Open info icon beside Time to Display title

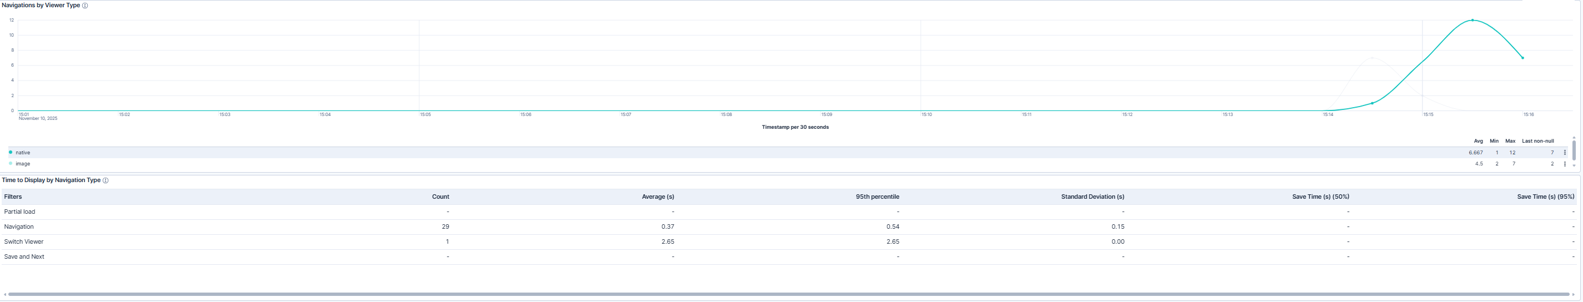tap(106, 180)
